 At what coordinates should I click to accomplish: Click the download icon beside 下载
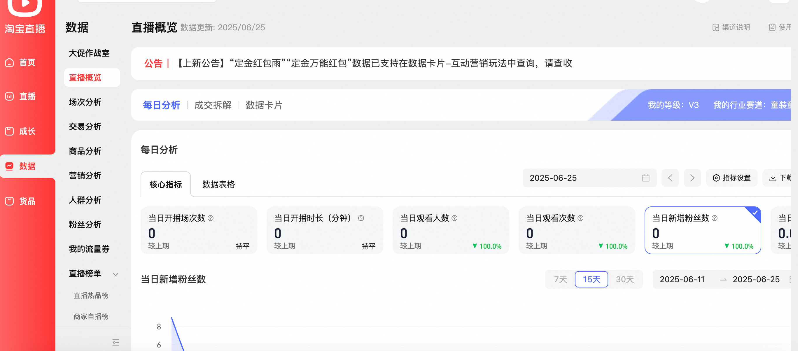pyautogui.click(x=773, y=178)
